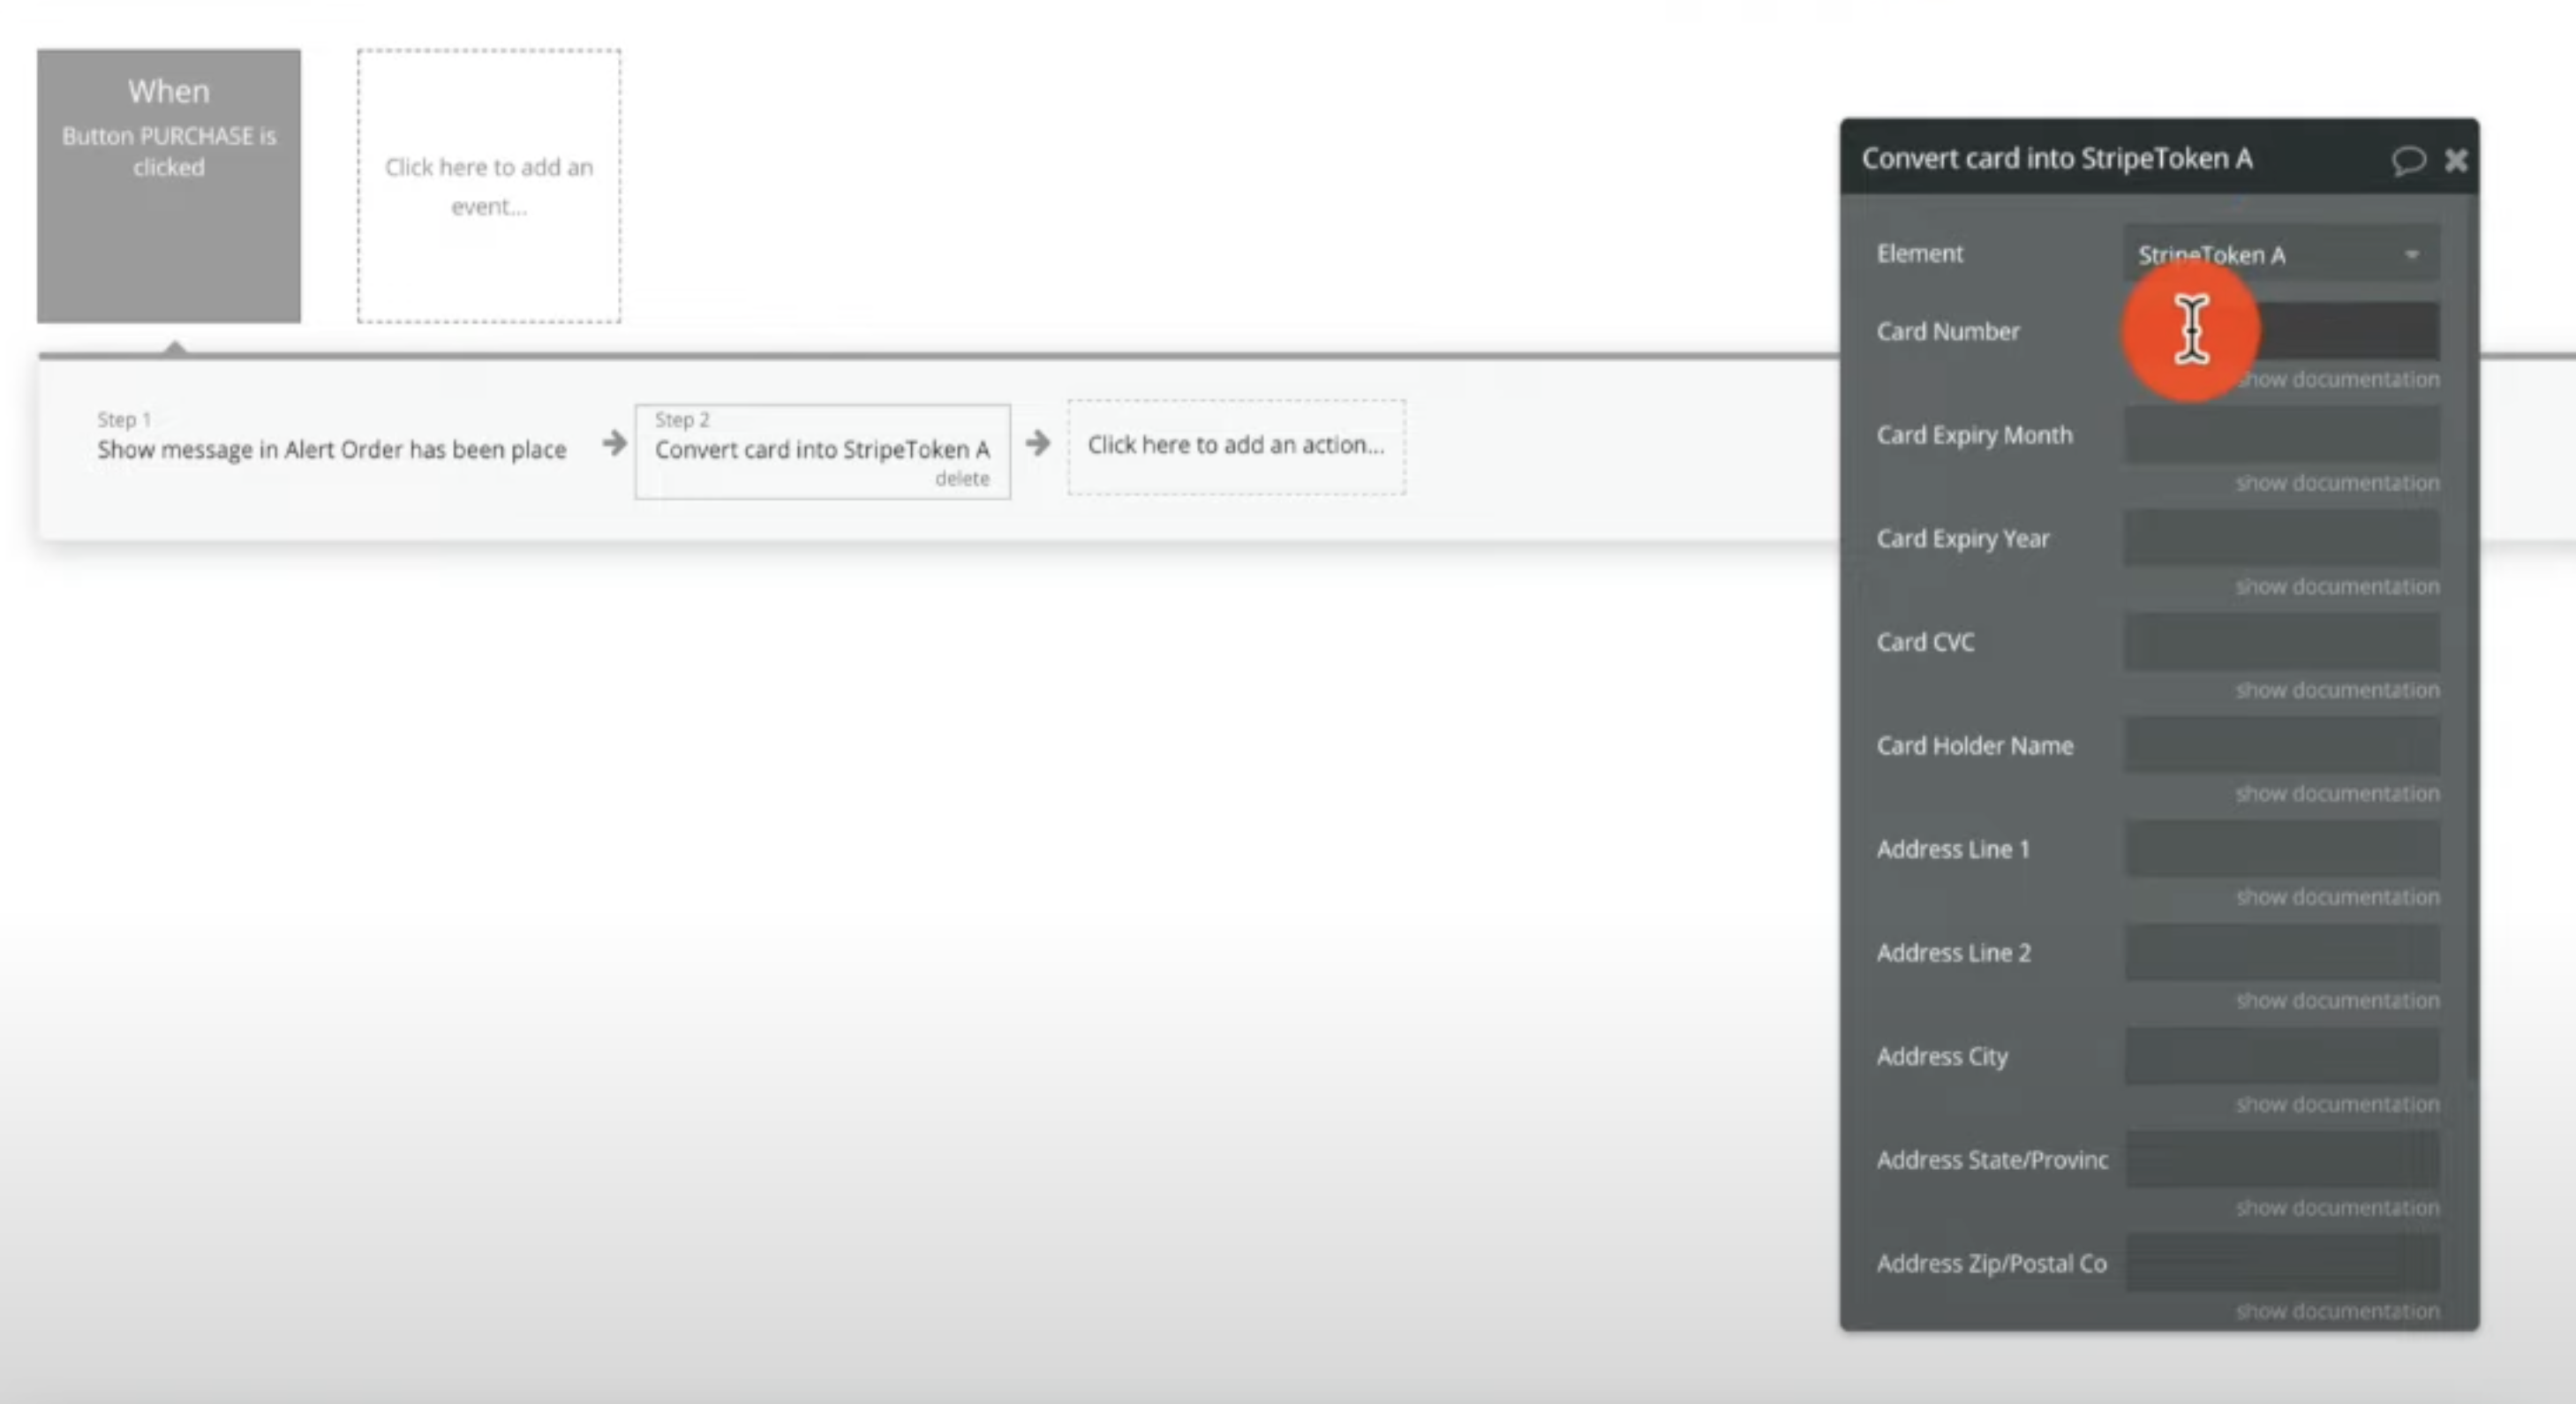The image size is (2576, 1404).
Task: Click the Card Holder Name field
Action: click(x=2281, y=746)
